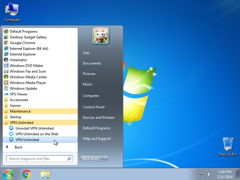
Task: Launch the VPN Unlimited application
Action: 40,140
